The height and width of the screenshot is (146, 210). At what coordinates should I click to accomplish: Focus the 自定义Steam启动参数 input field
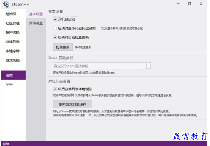(x=100, y=66)
